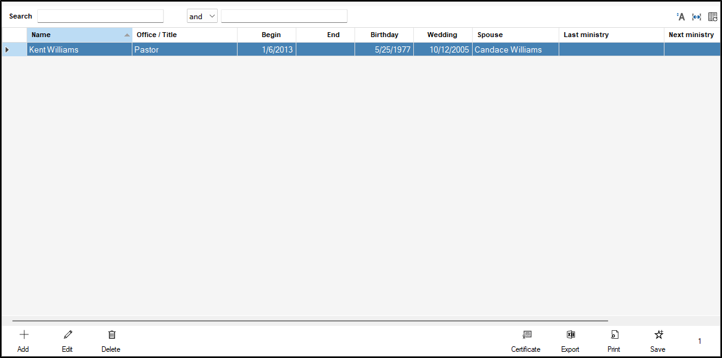
Task: Click the font size adjustment icon
Action: [681, 17]
